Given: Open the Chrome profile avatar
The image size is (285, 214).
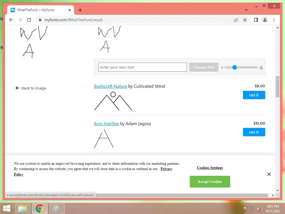Looking at the screenshot, I should [265, 20].
